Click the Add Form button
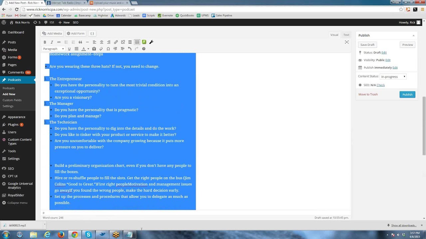The width and height of the screenshot is (426, 239). [x=76, y=34]
